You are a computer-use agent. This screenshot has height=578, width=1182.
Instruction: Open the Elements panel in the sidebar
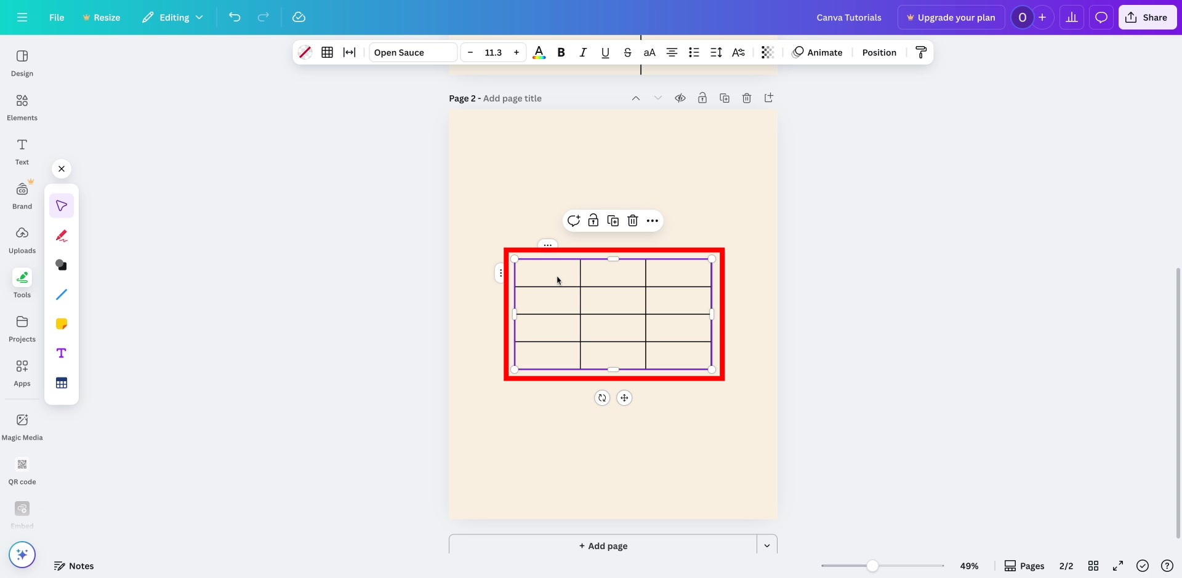pyautogui.click(x=22, y=106)
